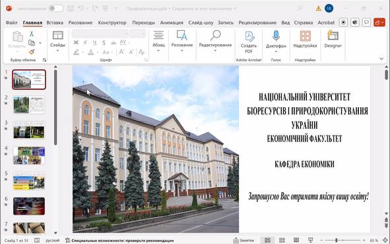This screenshot has height=244, width=390.
Task: Select slide 4 thumbnail
Action: 29,155
